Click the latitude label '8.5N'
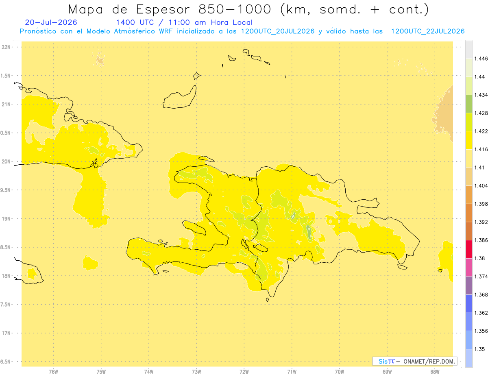 pos(6,247)
